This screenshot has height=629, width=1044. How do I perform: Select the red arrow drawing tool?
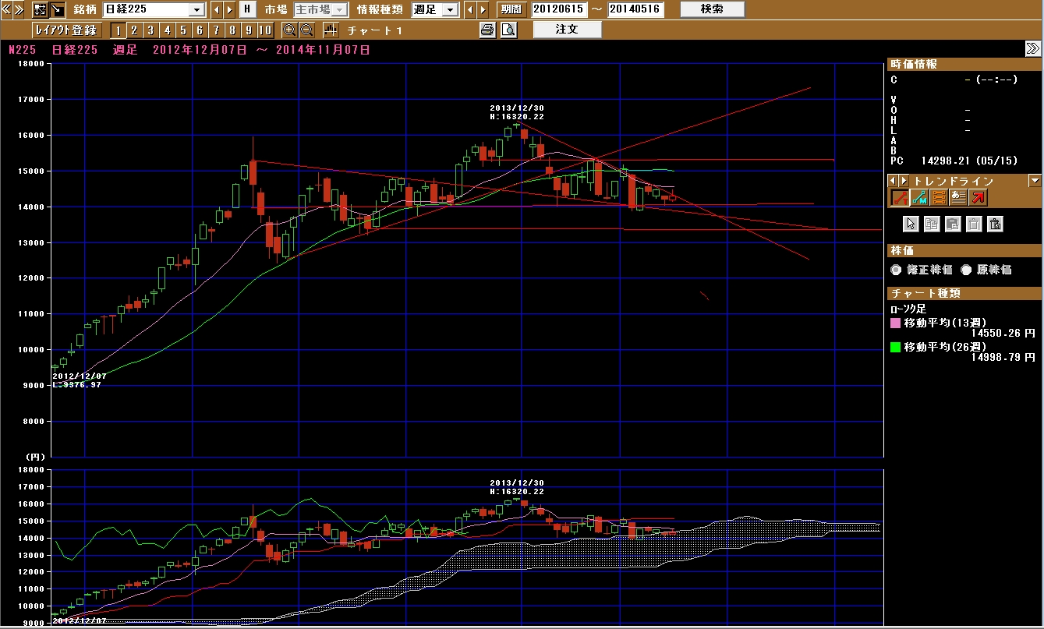(979, 198)
